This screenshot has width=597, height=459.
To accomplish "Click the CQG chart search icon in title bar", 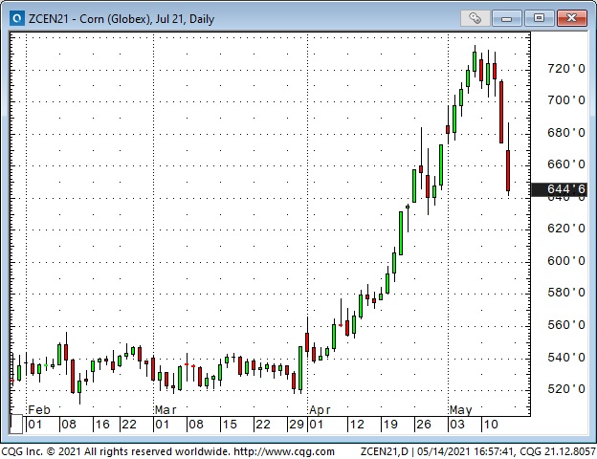I will (x=17, y=18).
